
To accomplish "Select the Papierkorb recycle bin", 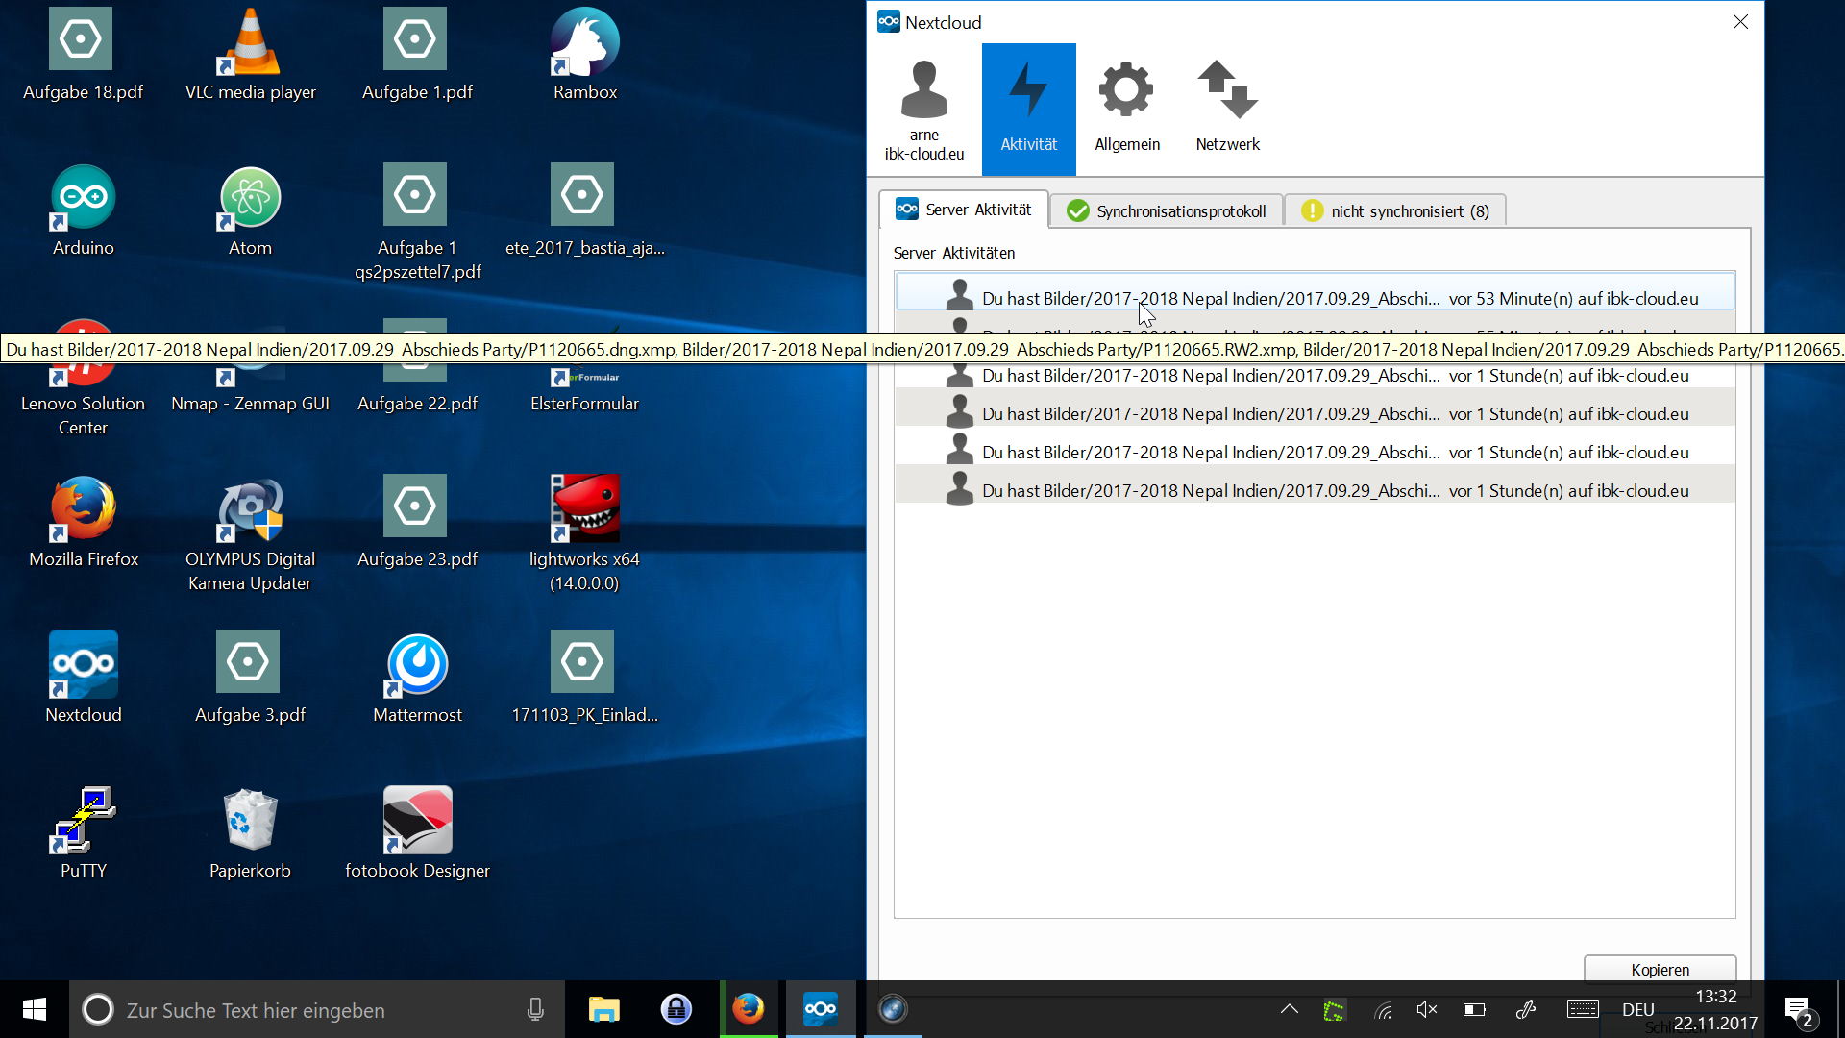I will 250,834.
